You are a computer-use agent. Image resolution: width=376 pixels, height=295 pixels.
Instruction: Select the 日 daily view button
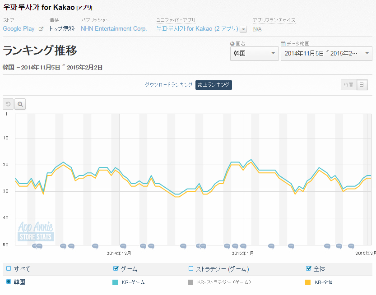(x=362, y=85)
